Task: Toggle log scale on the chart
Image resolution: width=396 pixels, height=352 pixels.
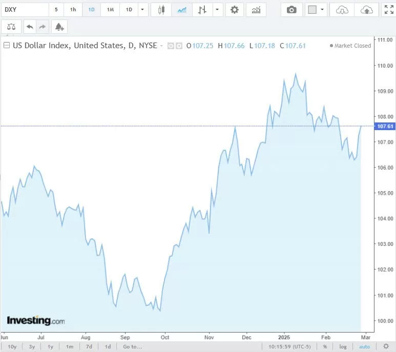Action: click(x=343, y=346)
